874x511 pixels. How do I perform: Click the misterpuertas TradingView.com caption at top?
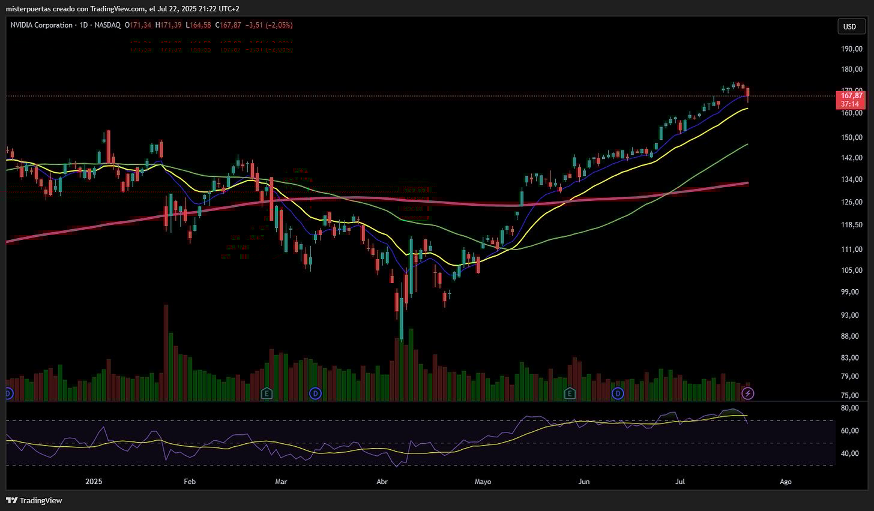(122, 8)
